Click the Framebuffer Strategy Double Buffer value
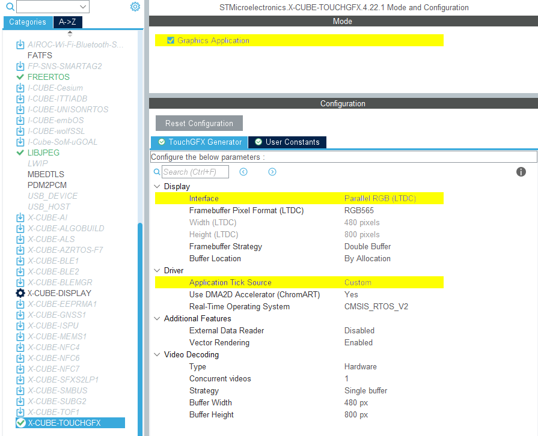The width and height of the screenshot is (538, 436). (367, 247)
